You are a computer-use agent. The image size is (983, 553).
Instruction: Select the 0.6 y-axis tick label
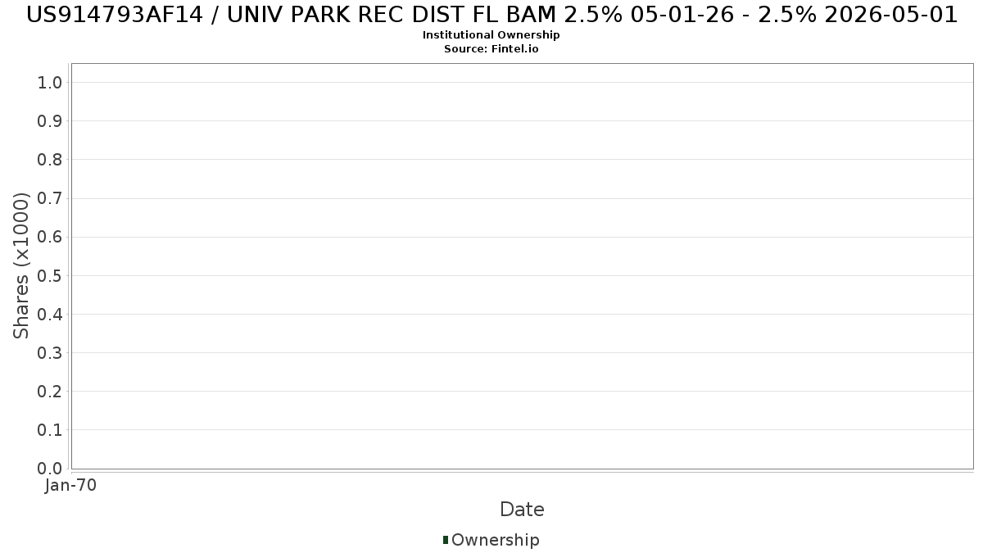[50, 237]
